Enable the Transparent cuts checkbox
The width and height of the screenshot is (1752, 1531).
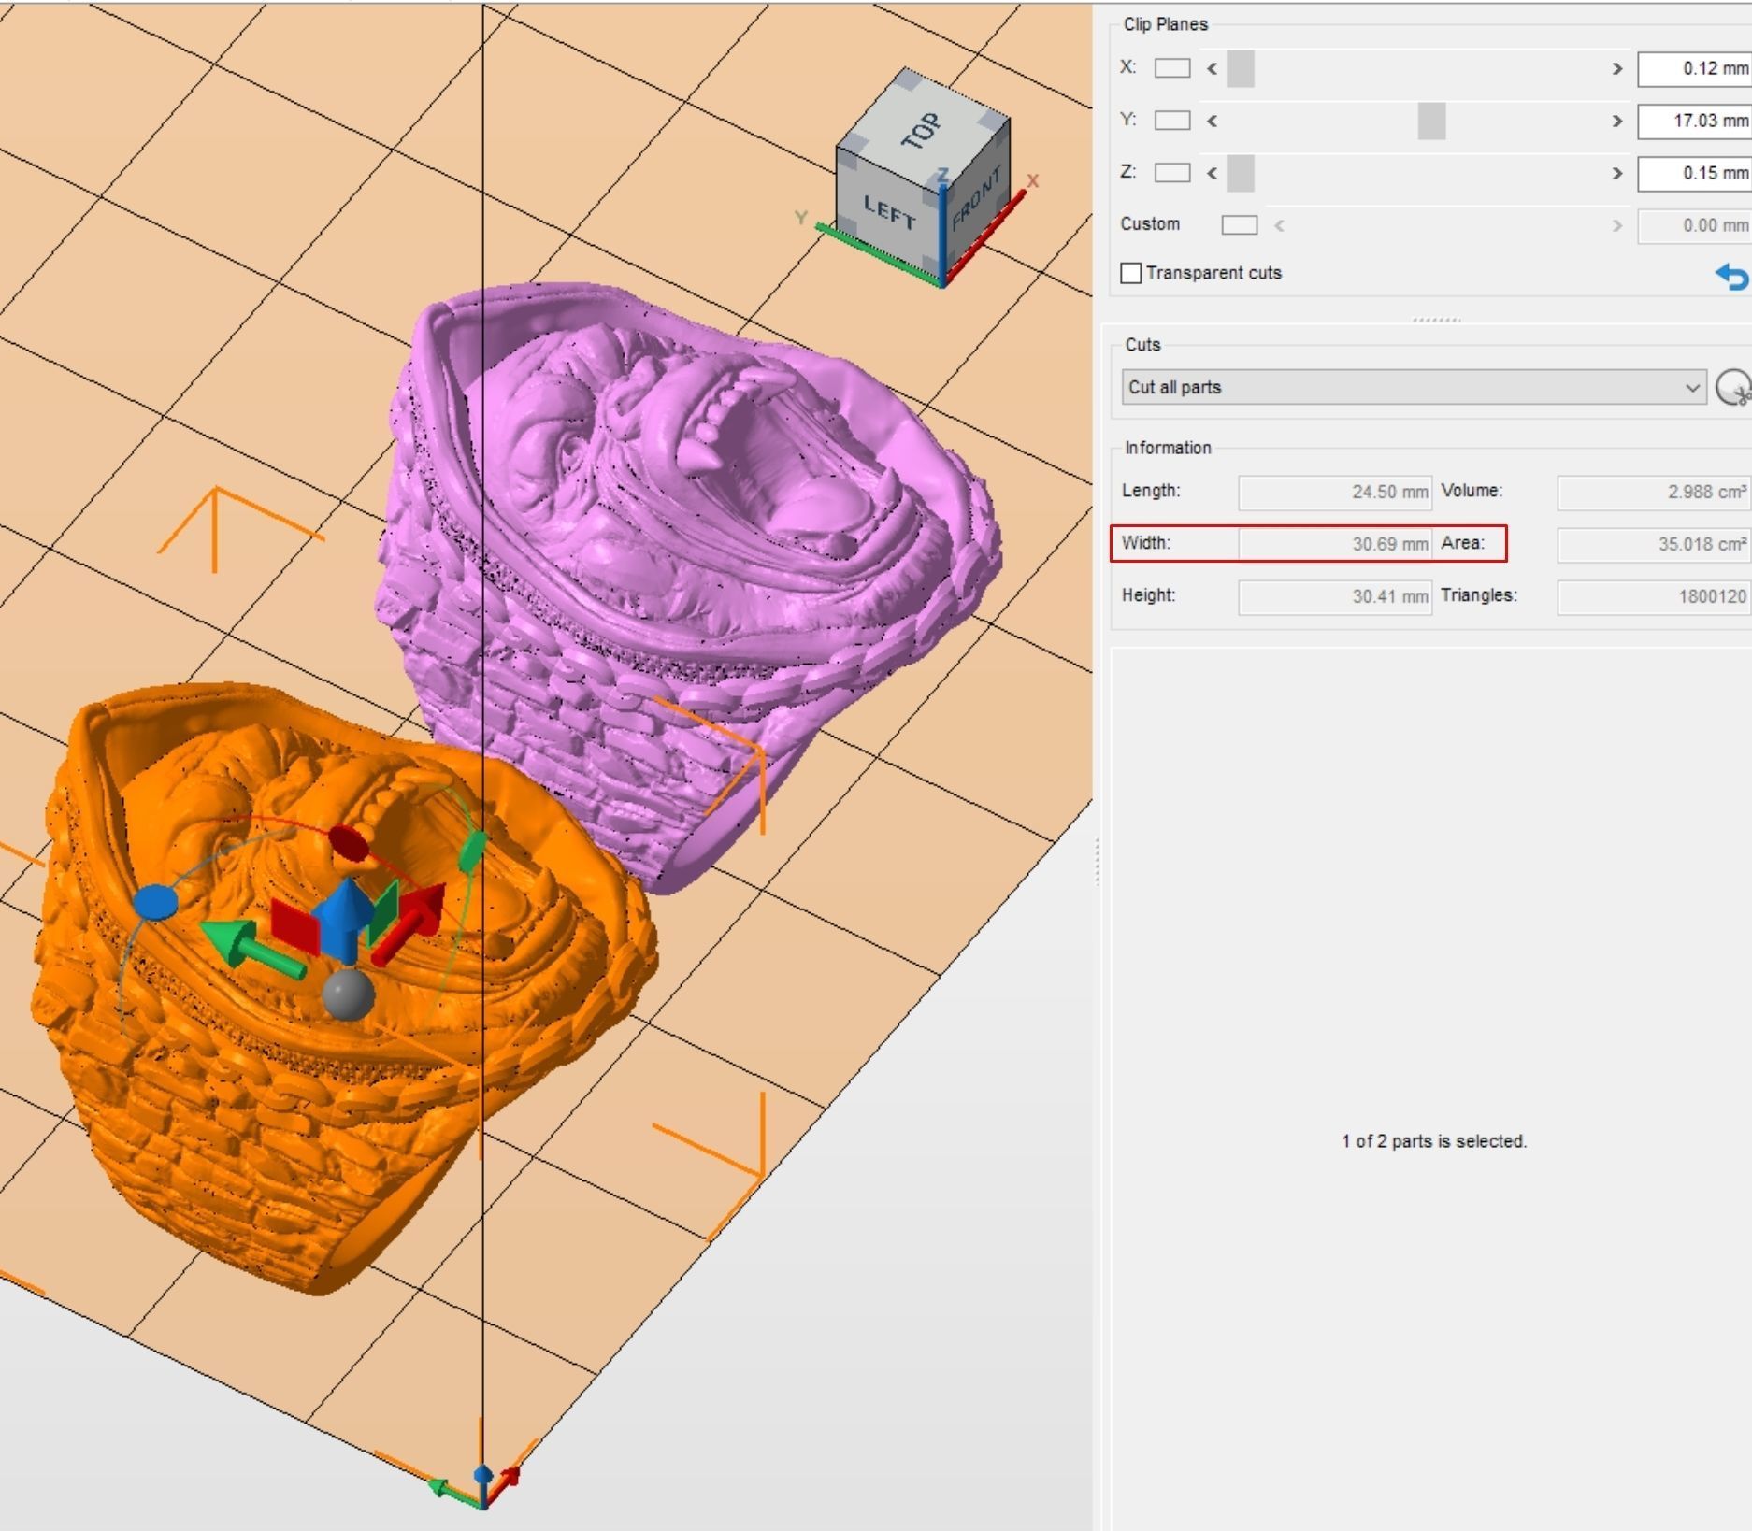(x=1131, y=273)
